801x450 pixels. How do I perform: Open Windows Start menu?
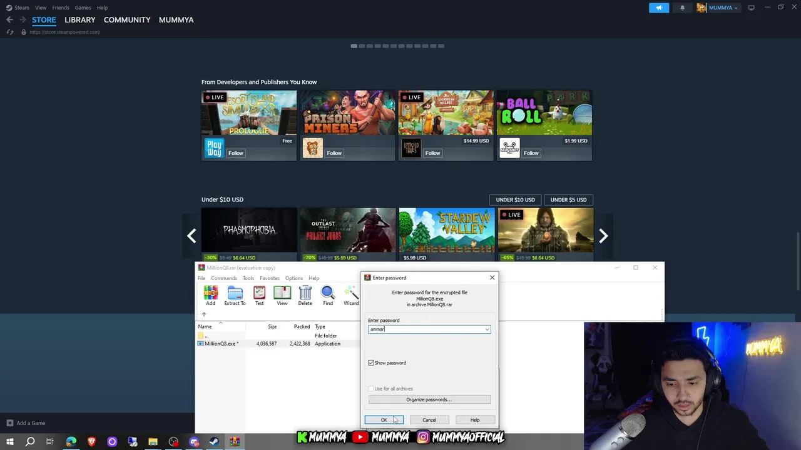(9, 442)
